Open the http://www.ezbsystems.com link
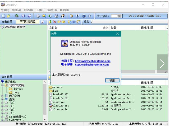The height and width of the screenshot is (126, 170). pos(93,61)
